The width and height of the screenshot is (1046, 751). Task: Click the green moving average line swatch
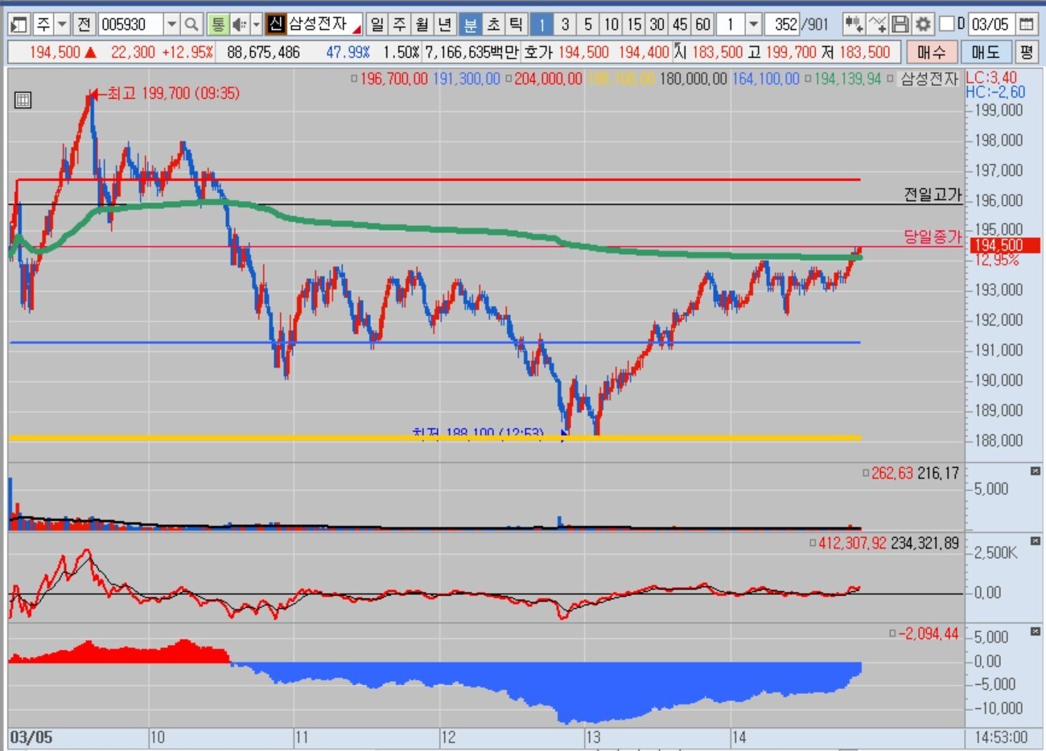tap(808, 79)
